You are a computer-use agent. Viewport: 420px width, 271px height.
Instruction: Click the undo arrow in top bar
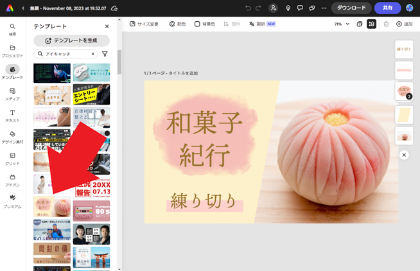(248, 8)
